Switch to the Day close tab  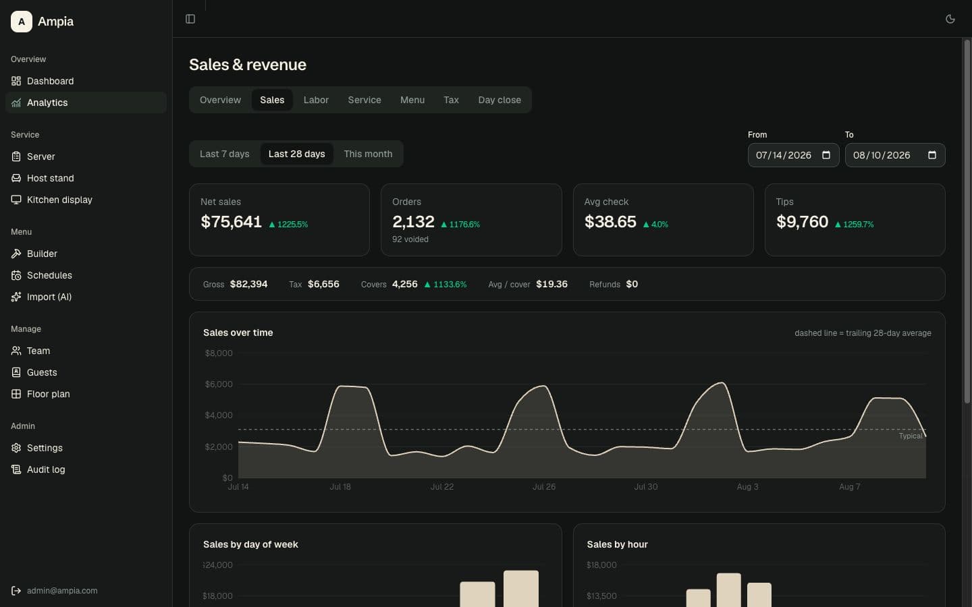click(500, 100)
